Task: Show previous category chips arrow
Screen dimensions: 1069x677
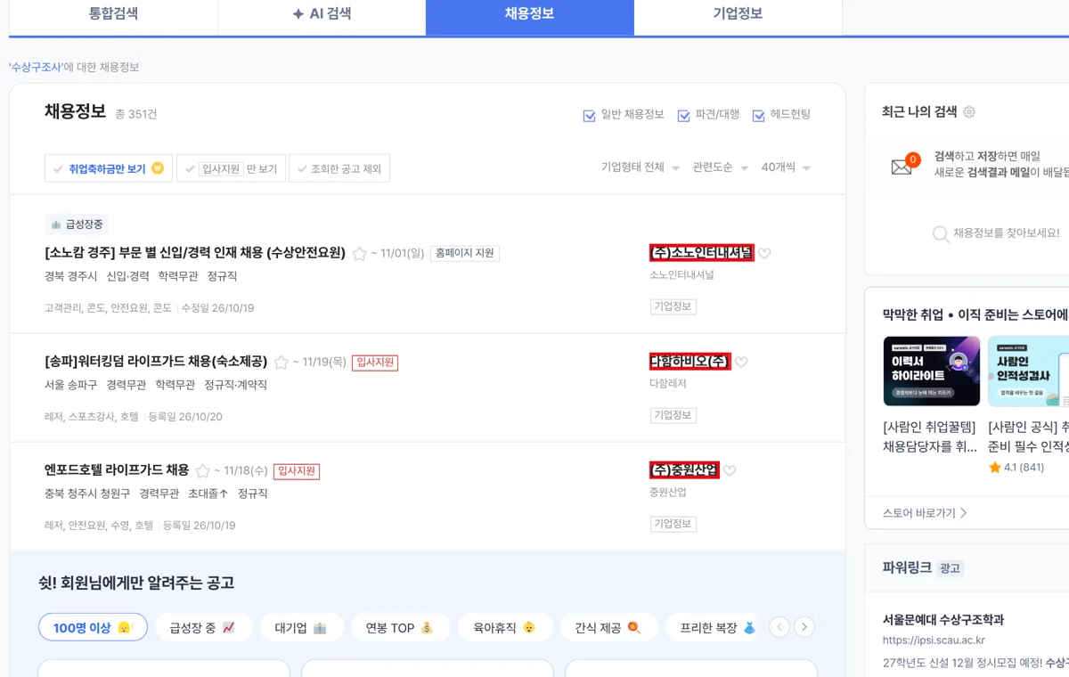Action: click(779, 627)
